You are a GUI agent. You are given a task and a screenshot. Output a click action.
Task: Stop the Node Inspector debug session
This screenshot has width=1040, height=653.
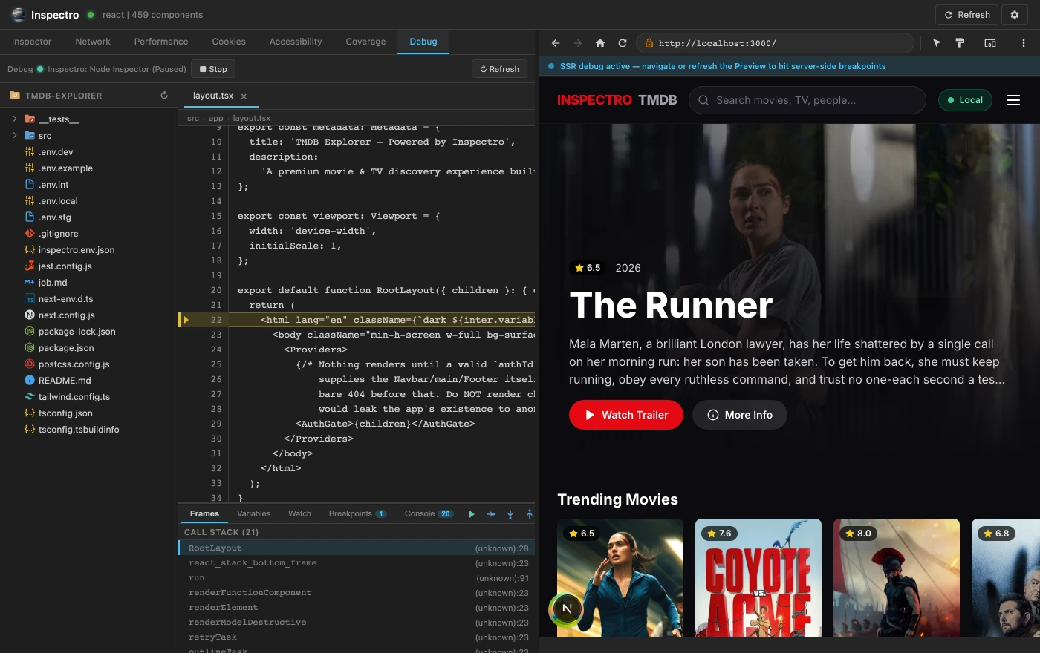[213, 69]
